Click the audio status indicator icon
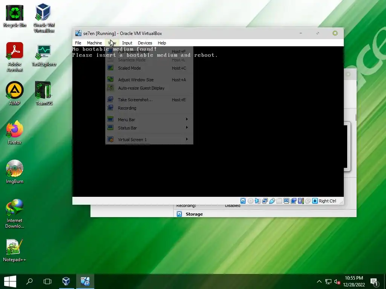This screenshot has height=289, width=386. (257, 201)
